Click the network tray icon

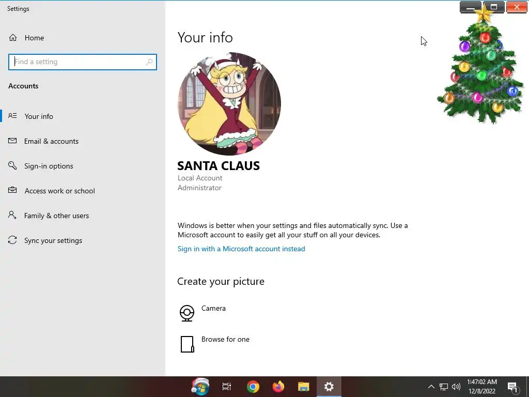pyautogui.click(x=444, y=387)
